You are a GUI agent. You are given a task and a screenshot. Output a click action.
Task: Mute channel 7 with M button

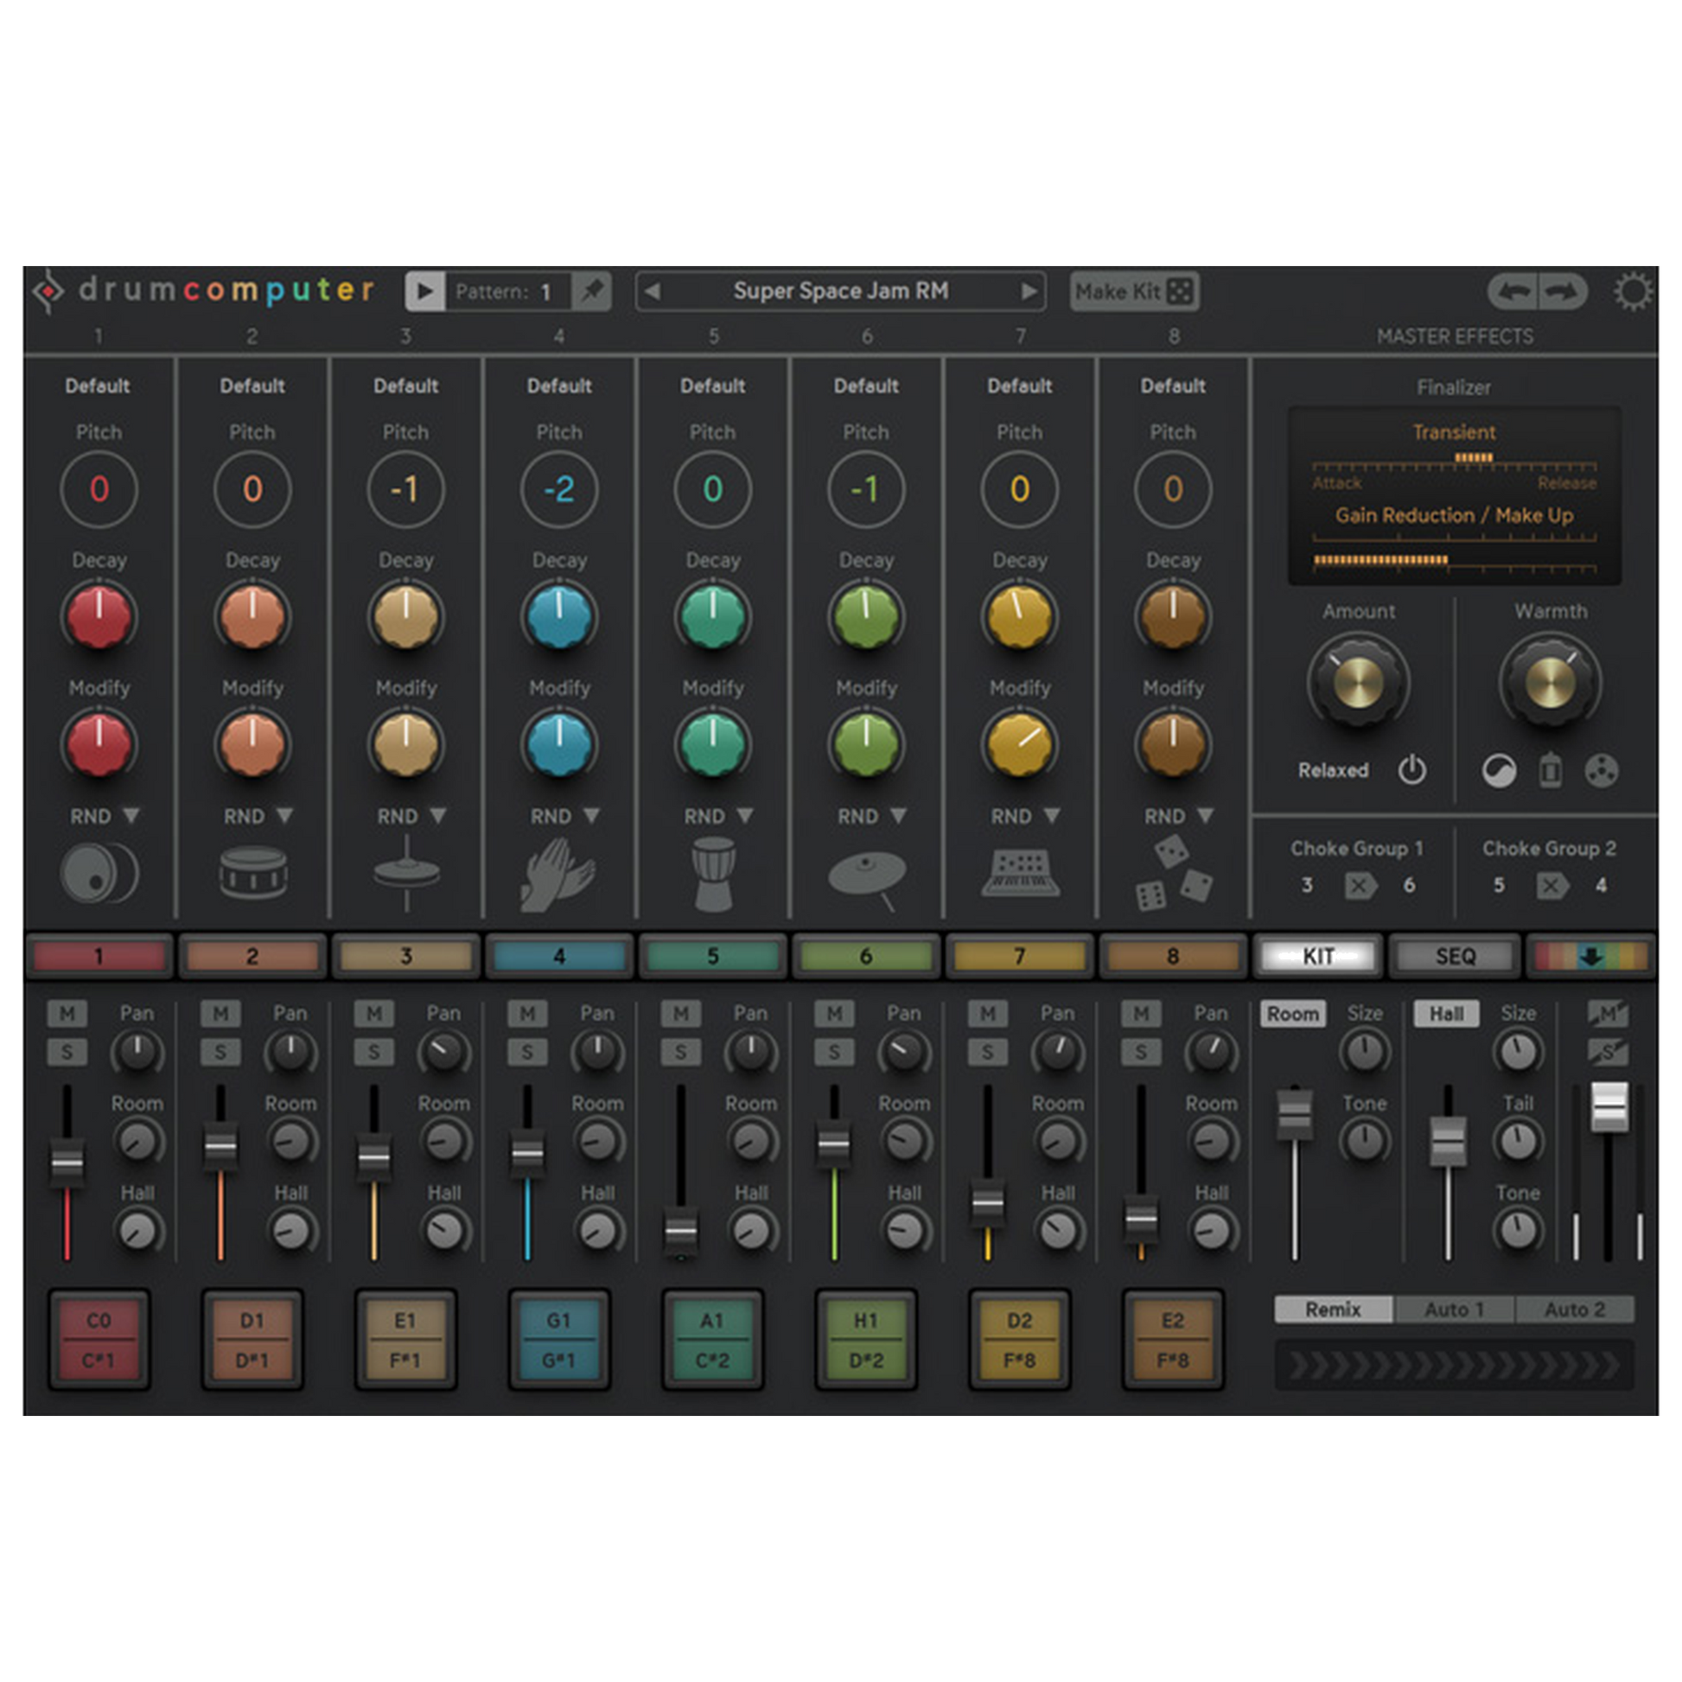[x=988, y=1013]
